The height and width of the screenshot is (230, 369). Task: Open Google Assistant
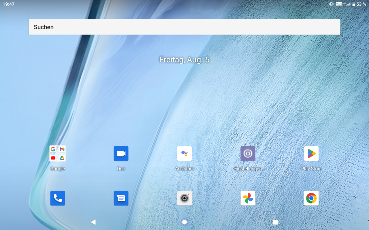pyautogui.click(x=184, y=154)
